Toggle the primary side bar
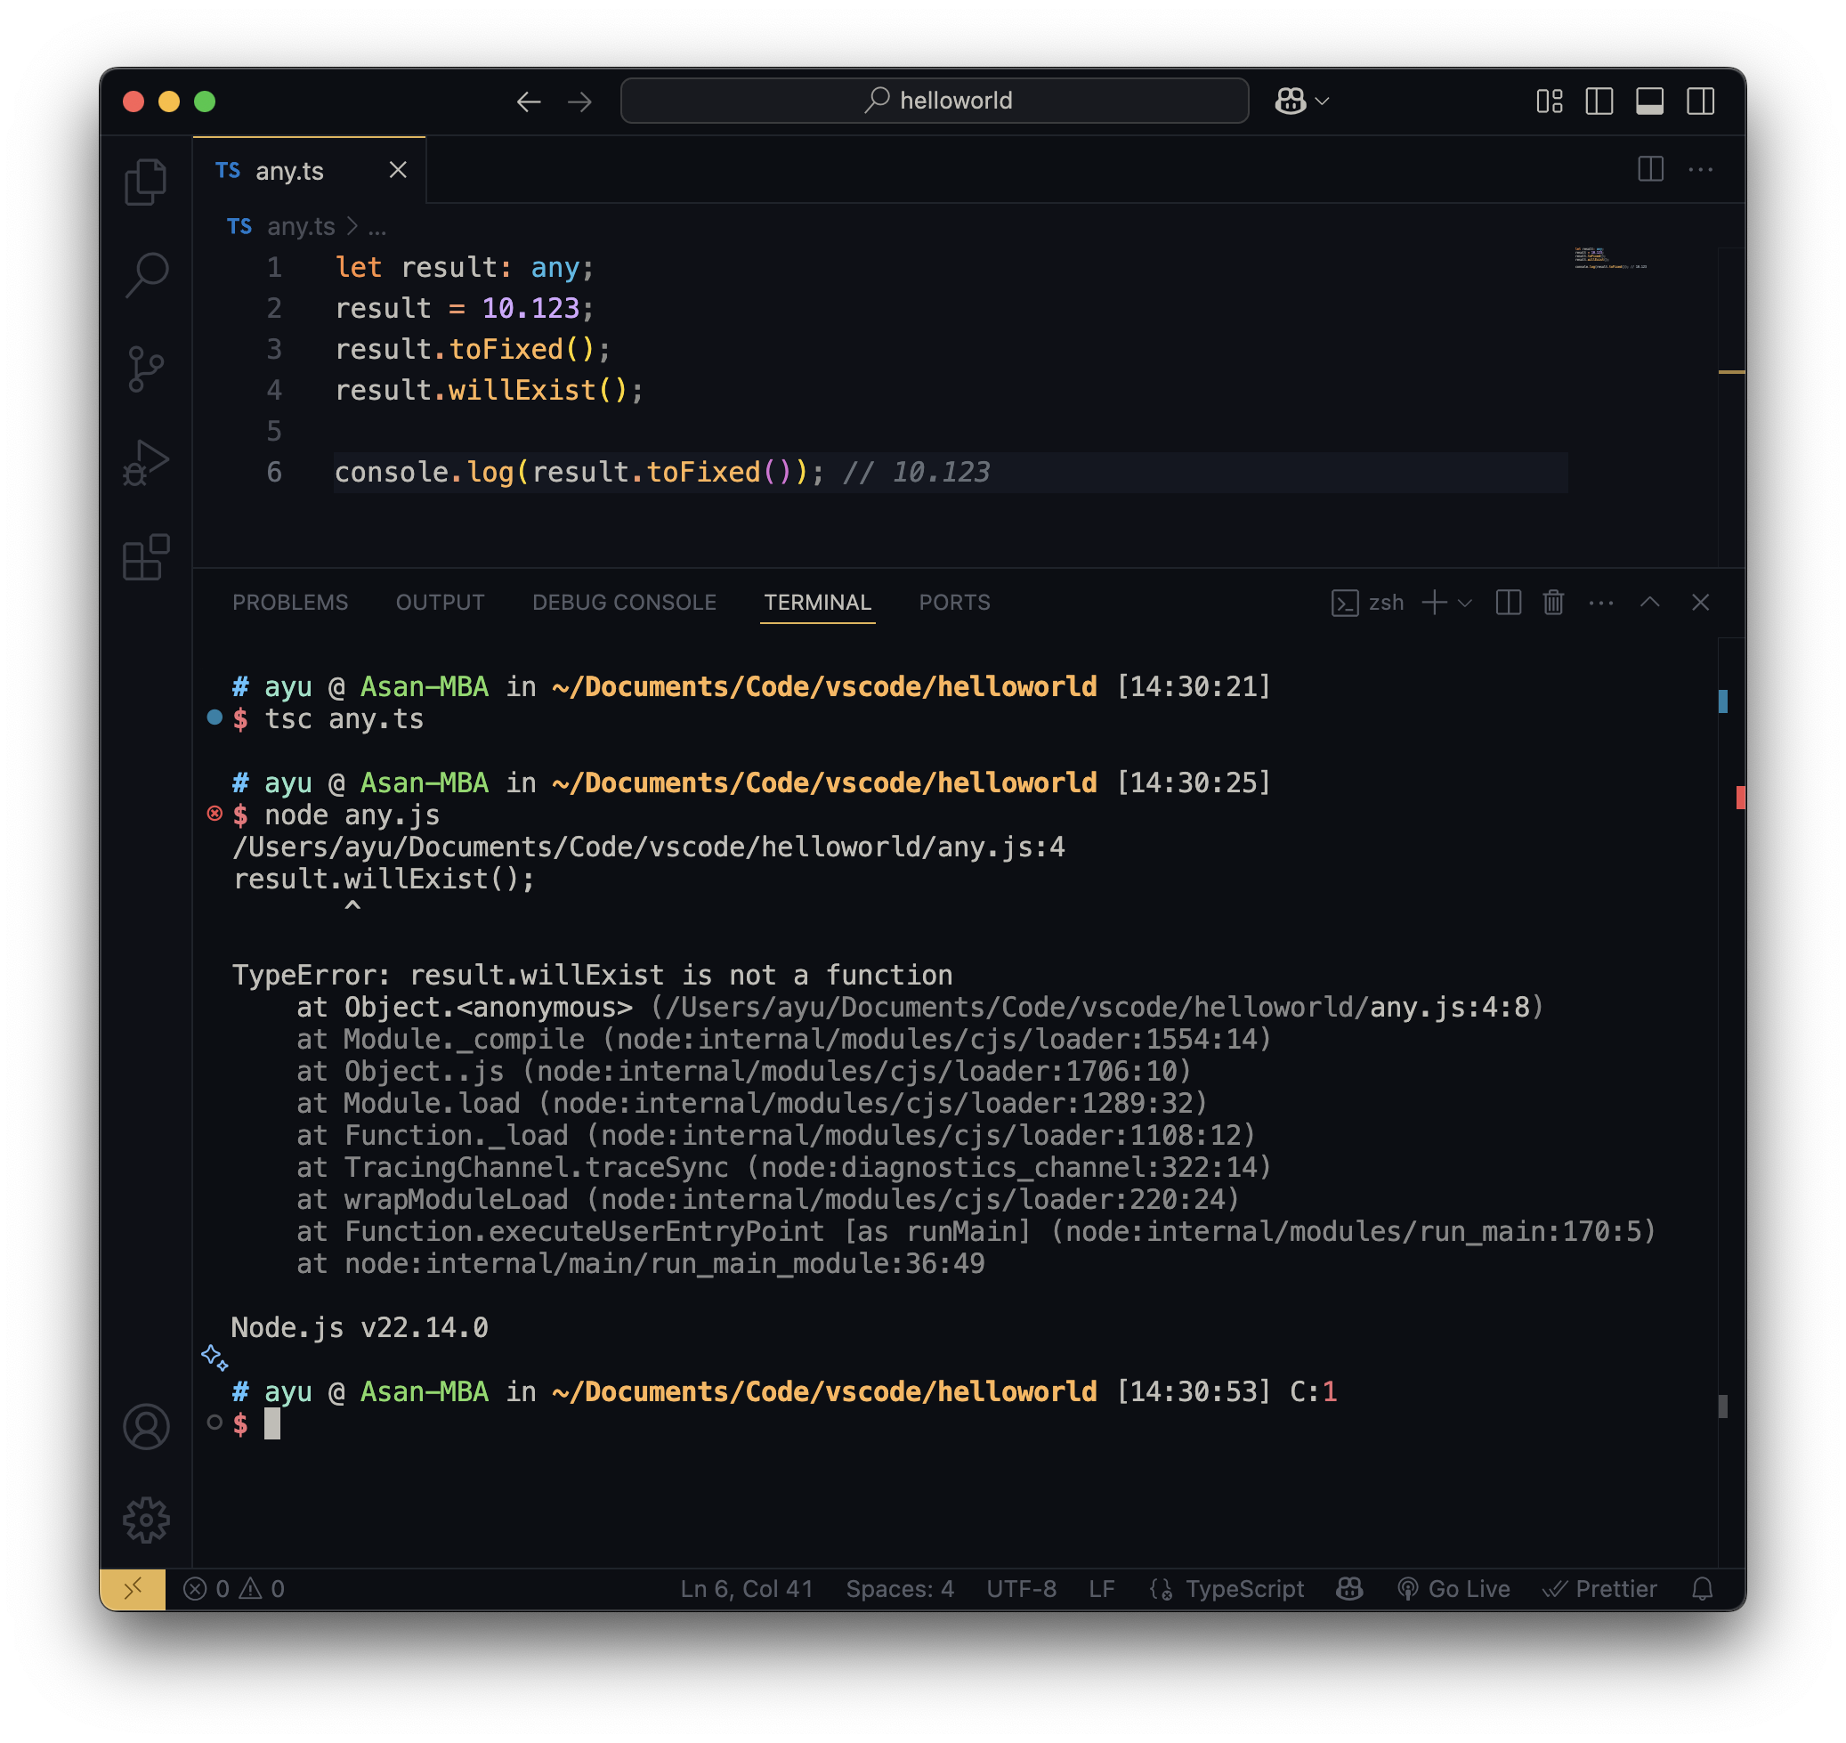This screenshot has width=1846, height=1743. (1599, 101)
